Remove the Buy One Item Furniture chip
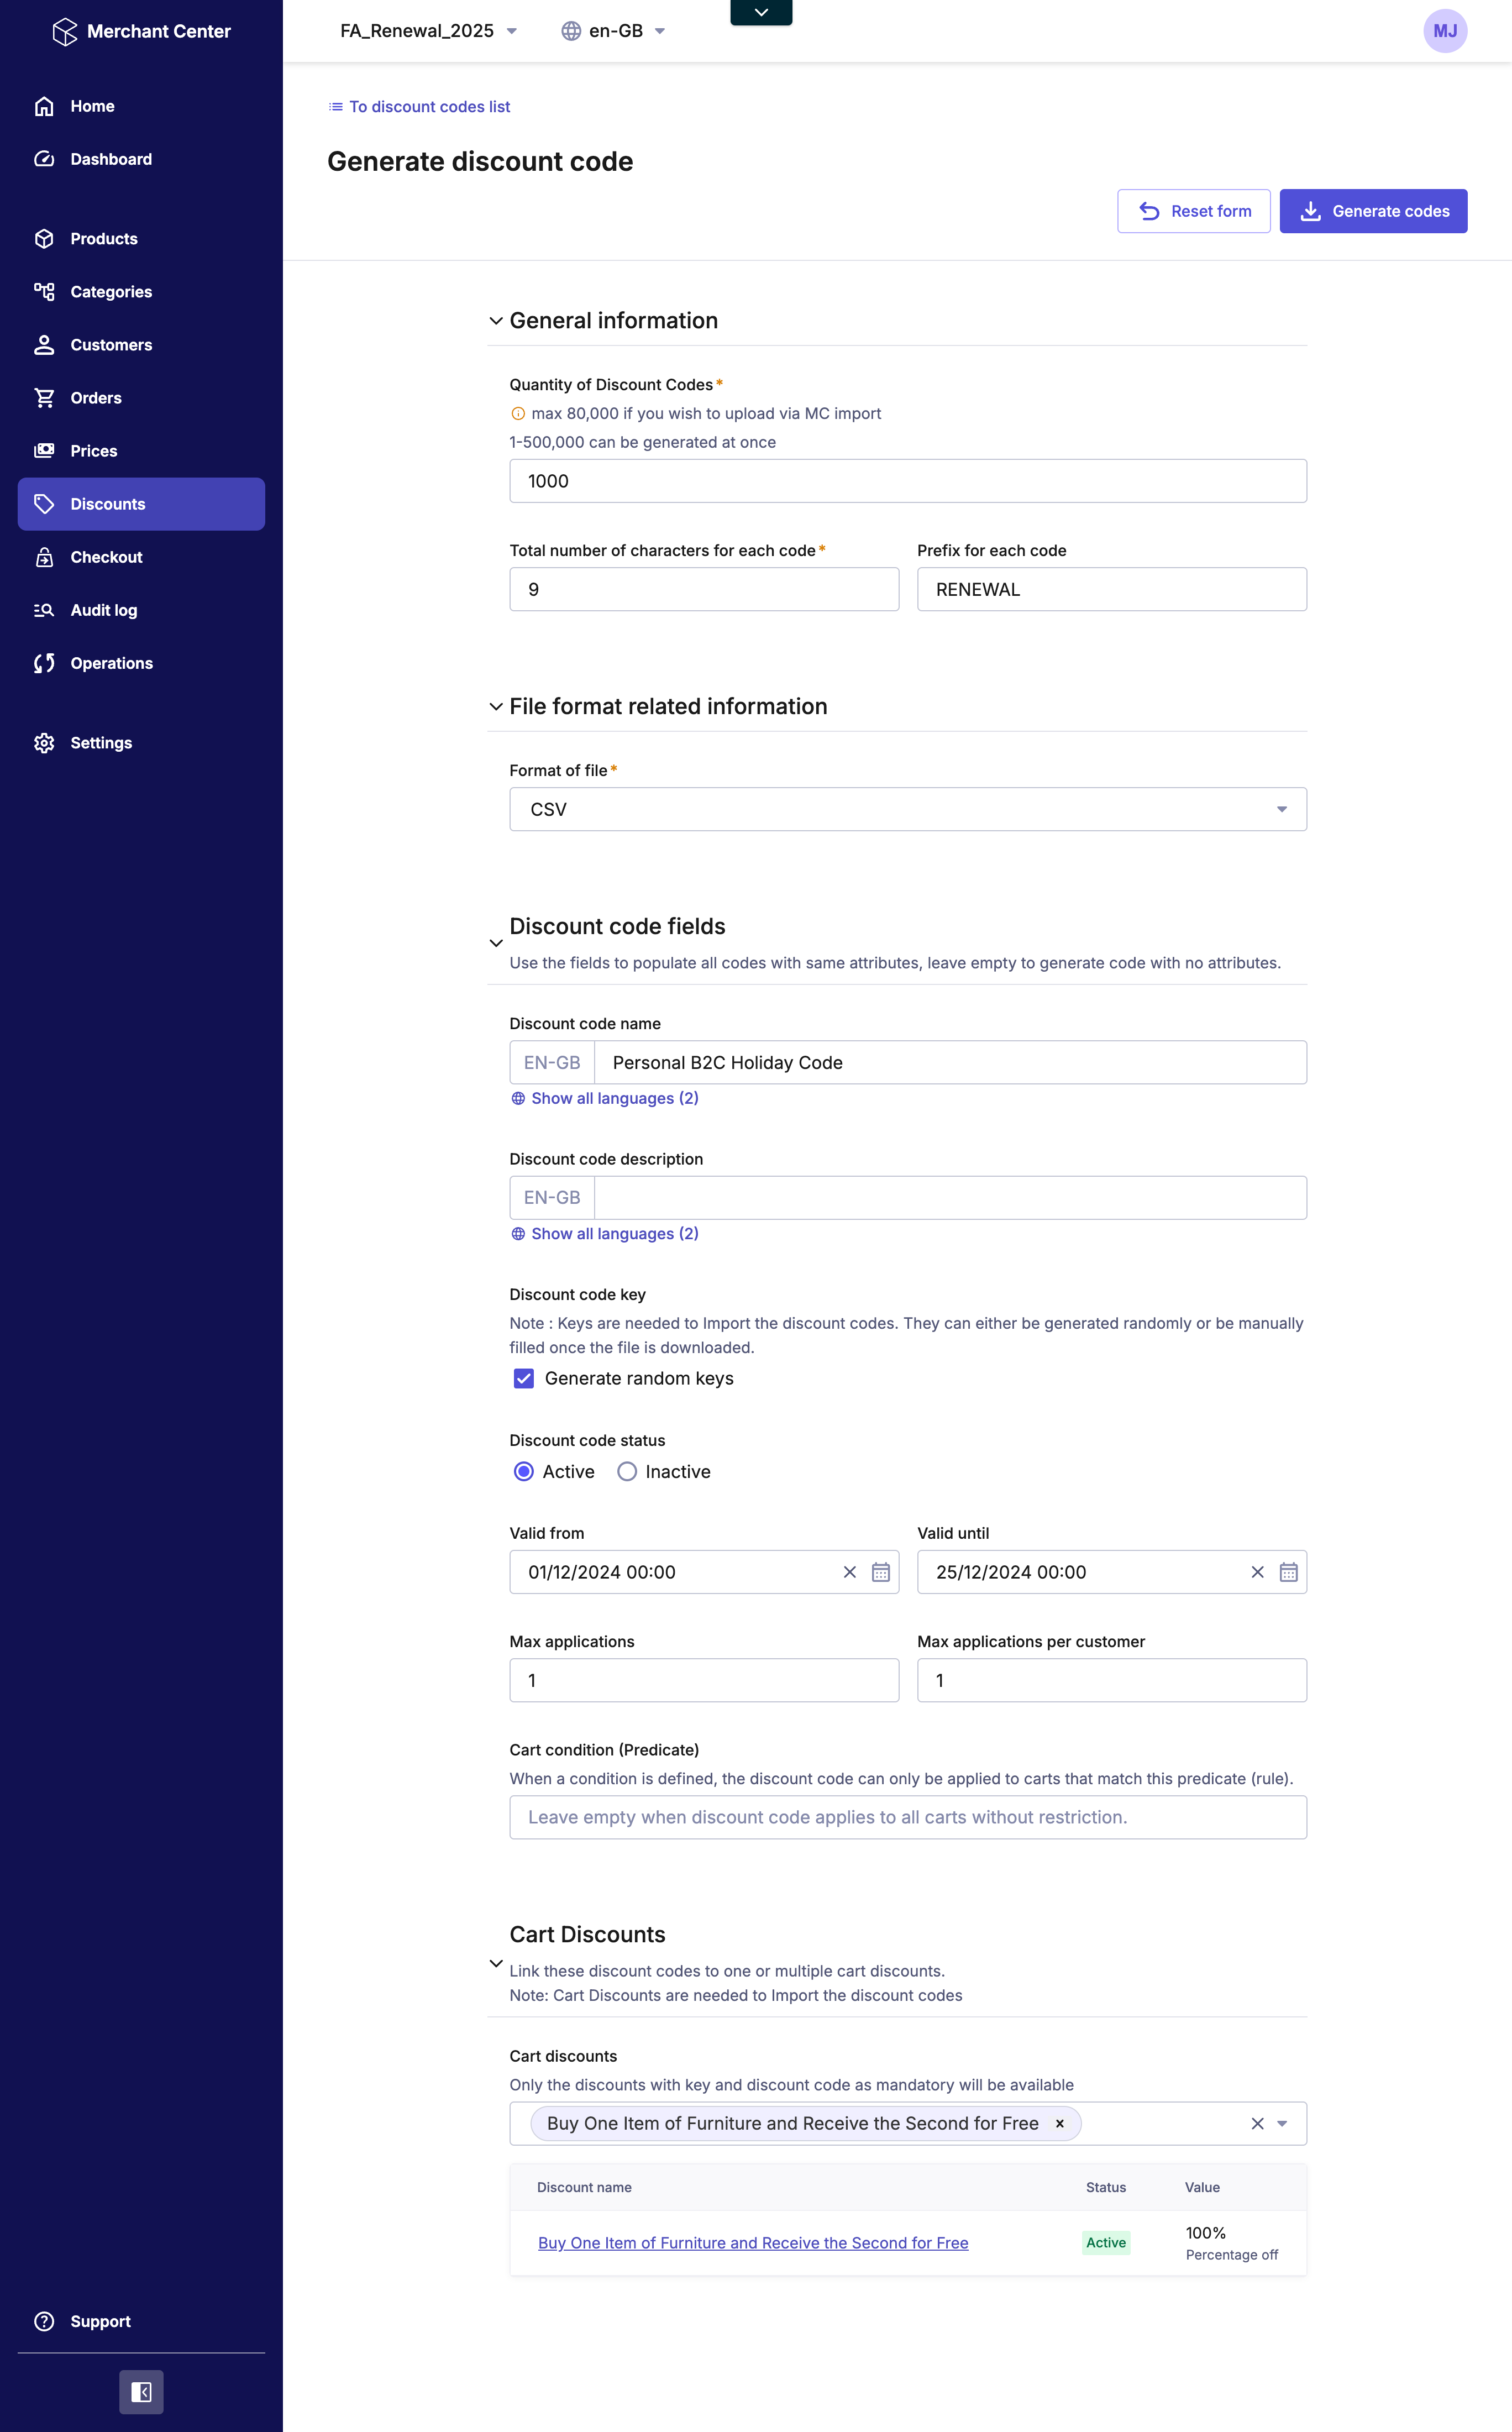 point(1059,2123)
